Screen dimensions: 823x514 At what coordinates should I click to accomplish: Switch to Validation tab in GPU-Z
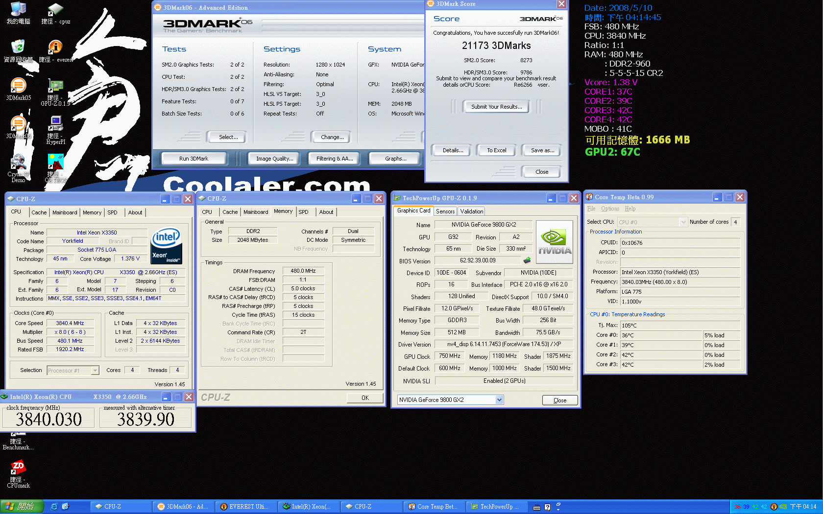tap(472, 211)
